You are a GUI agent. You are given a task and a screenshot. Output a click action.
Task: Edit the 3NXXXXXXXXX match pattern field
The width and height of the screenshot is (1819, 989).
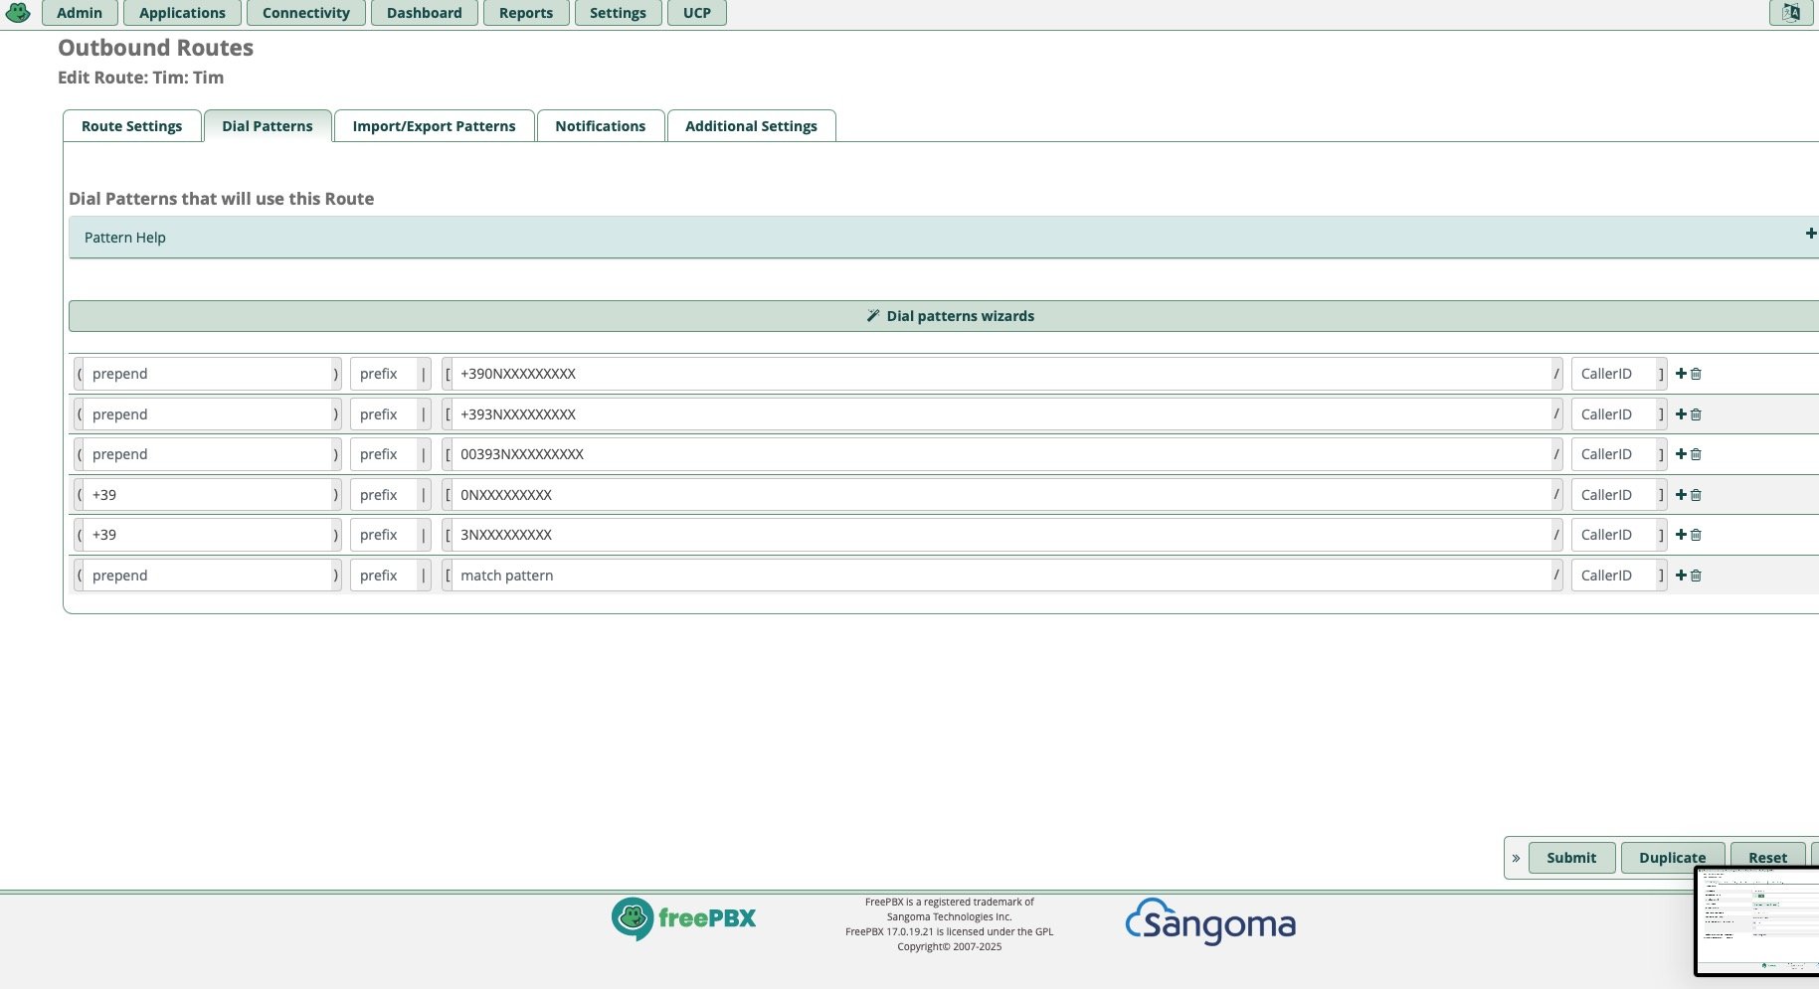click(1001, 535)
